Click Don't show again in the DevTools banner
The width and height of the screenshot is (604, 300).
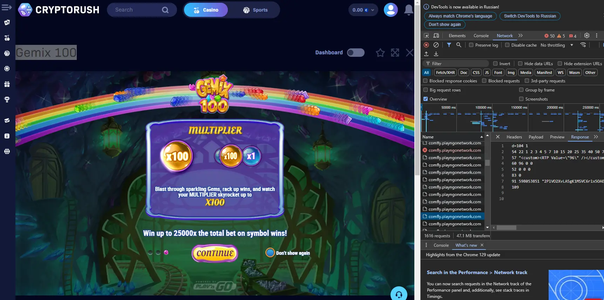(444, 24)
